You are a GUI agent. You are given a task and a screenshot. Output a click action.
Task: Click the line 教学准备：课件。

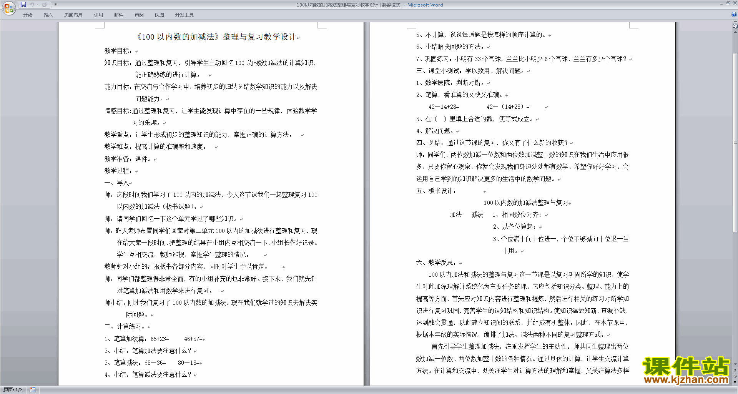128,159
